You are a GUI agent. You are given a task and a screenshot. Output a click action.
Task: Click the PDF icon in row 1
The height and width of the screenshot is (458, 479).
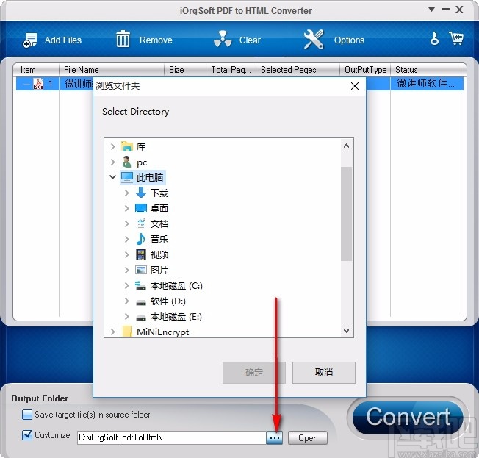tap(38, 84)
